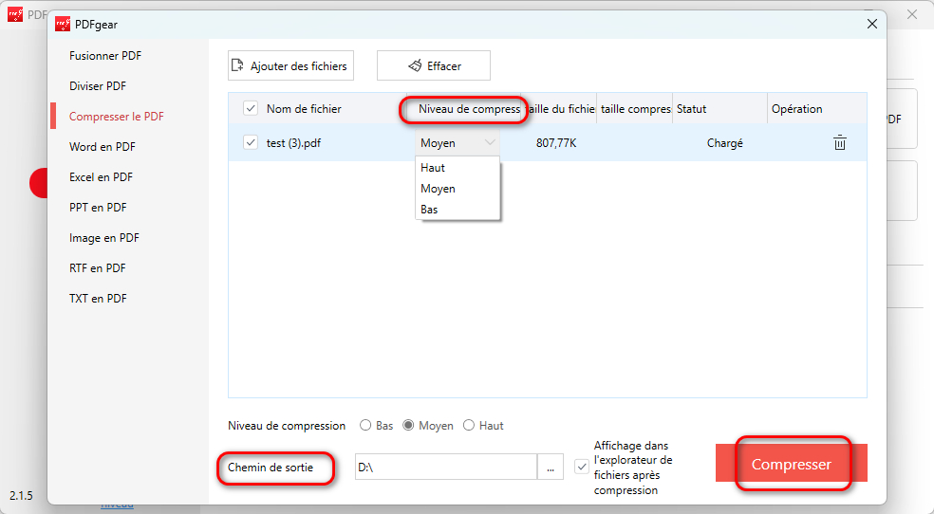Select the Moyen compression radio button
The width and height of the screenshot is (934, 514).
408,426
